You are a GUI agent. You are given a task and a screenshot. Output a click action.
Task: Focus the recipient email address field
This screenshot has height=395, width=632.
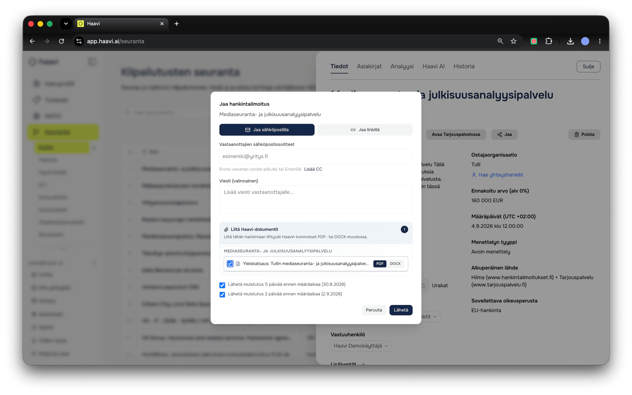coord(316,156)
